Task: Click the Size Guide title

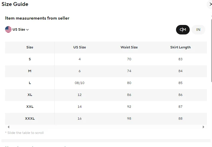Action: tap(15, 4)
